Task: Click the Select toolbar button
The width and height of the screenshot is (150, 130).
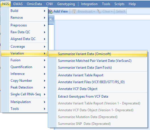Action: click(120, 11)
